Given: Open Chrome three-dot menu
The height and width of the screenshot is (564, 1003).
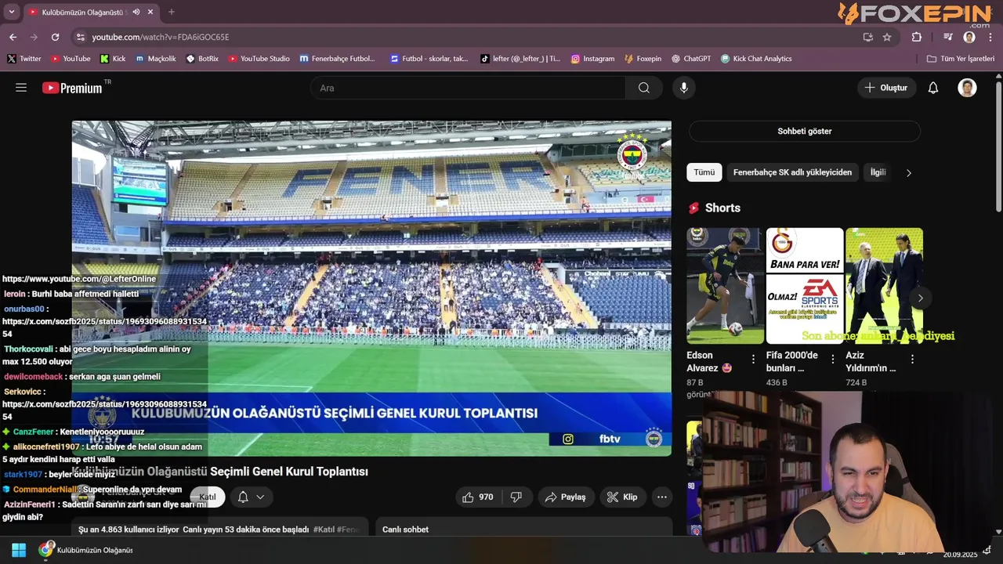Looking at the screenshot, I should 990,37.
